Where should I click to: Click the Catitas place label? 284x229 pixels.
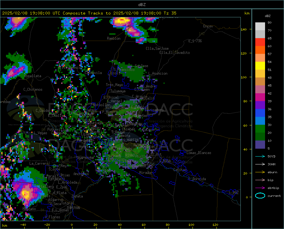[180, 170]
